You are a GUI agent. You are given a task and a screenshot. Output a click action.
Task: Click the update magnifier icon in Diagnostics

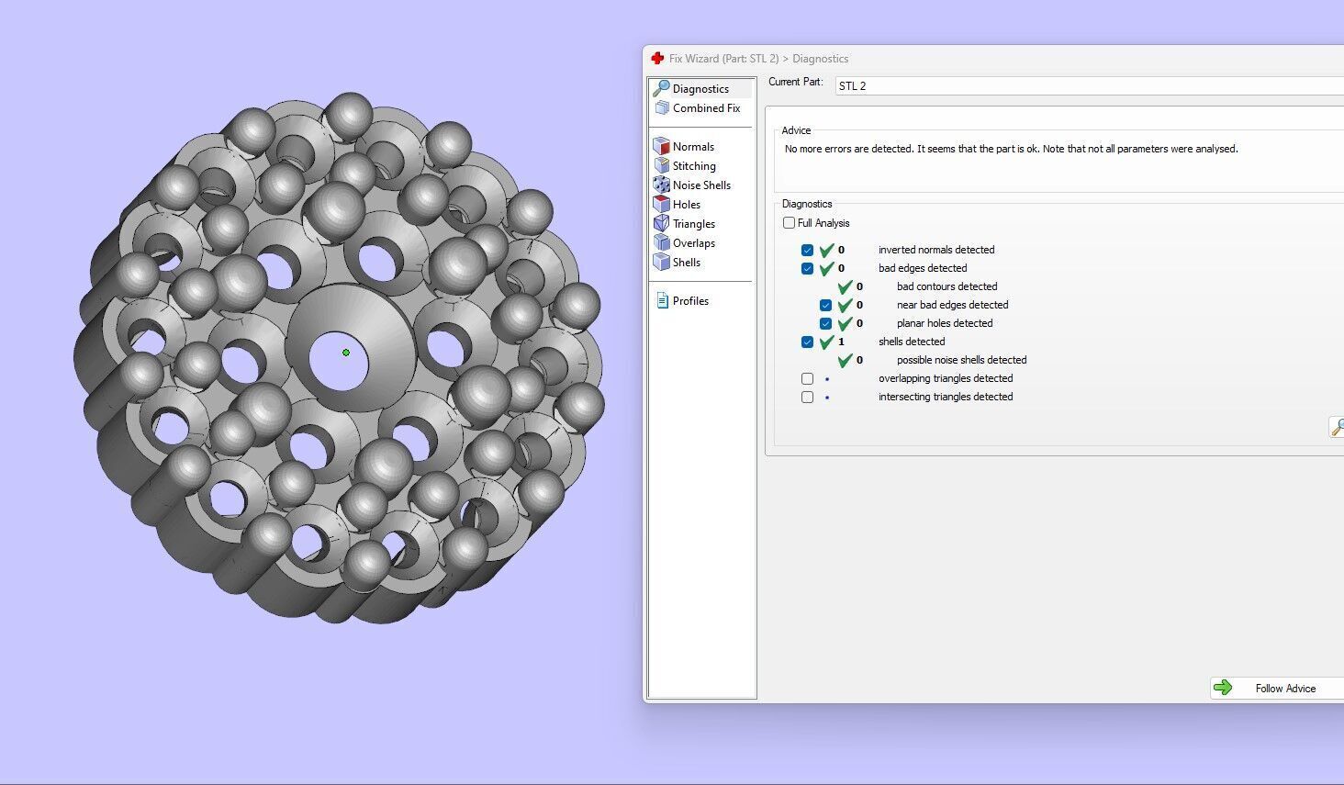[x=1338, y=427]
